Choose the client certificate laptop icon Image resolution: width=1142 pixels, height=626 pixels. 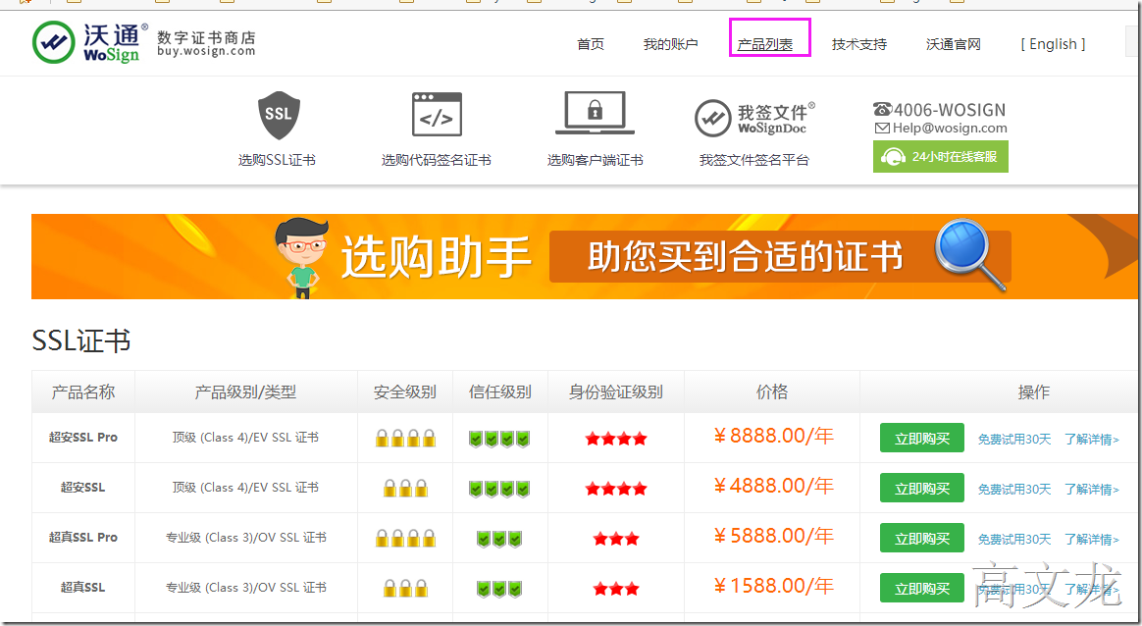point(595,113)
